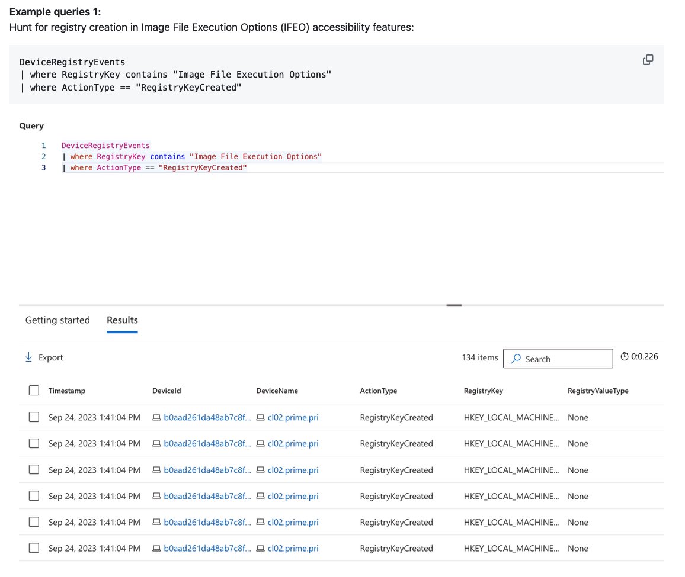Screen dimensions: 685x577
Task: Click the last row's Timestamp cell
Action: click(94, 548)
